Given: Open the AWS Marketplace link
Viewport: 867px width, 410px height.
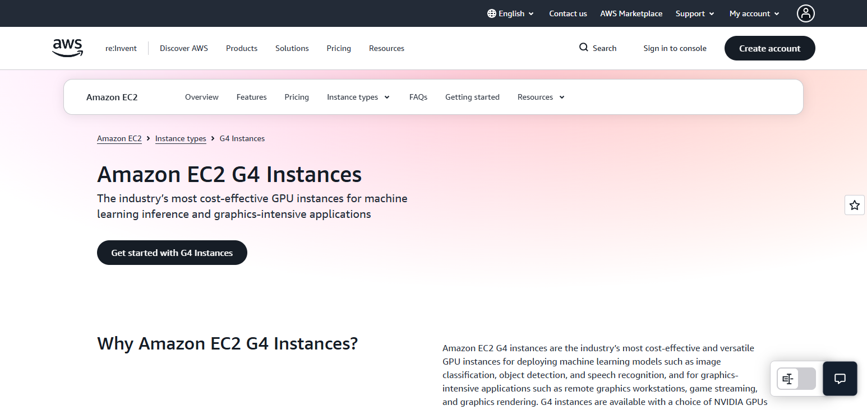Looking at the screenshot, I should (631, 13).
